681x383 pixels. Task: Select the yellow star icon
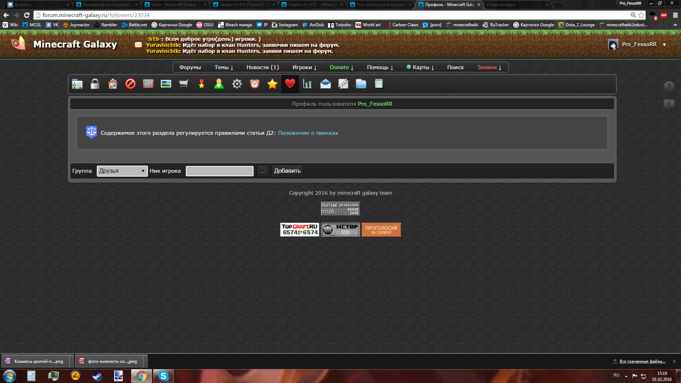point(272,84)
